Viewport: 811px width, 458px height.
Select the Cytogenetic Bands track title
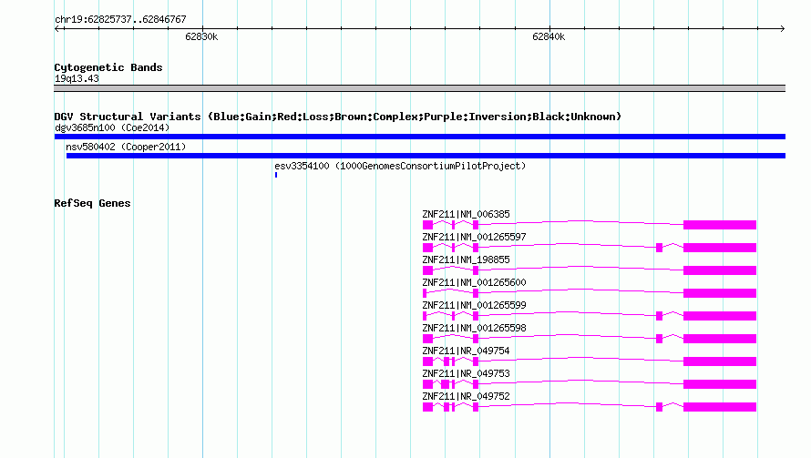click(x=108, y=67)
